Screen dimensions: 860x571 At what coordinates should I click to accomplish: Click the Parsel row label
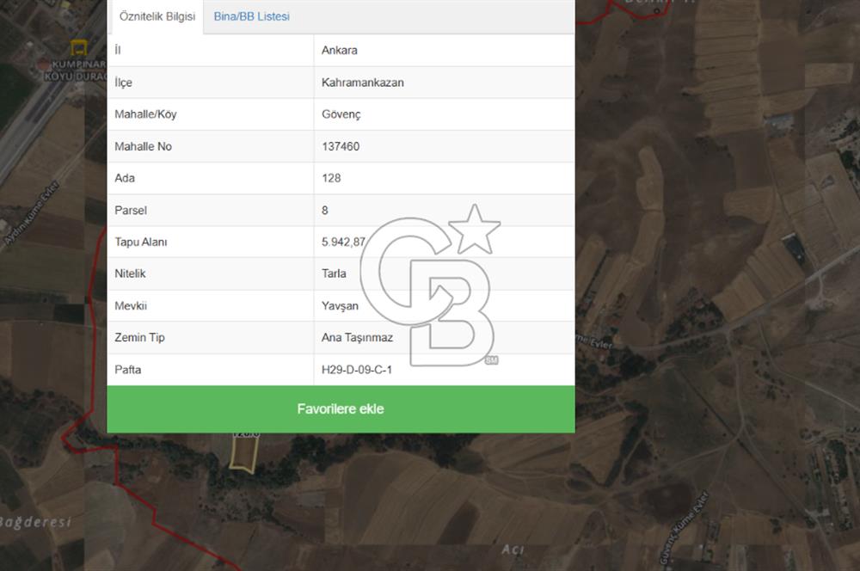coord(130,210)
